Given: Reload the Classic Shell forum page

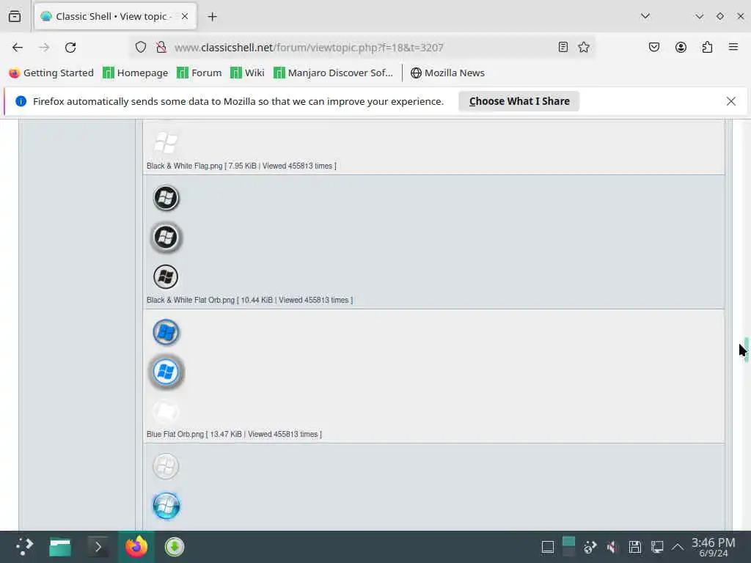Looking at the screenshot, I should point(70,48).
